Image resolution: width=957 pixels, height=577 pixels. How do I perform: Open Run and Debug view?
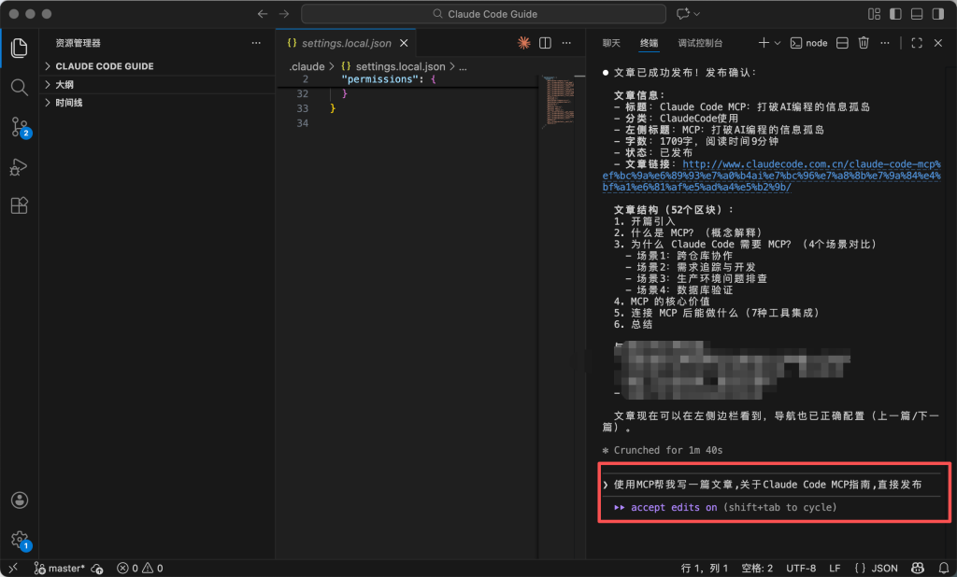19,166
